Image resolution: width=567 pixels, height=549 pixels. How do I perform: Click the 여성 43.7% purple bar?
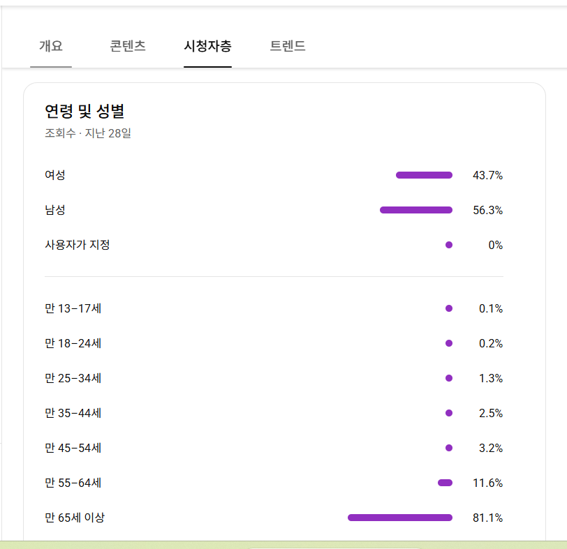424,175
